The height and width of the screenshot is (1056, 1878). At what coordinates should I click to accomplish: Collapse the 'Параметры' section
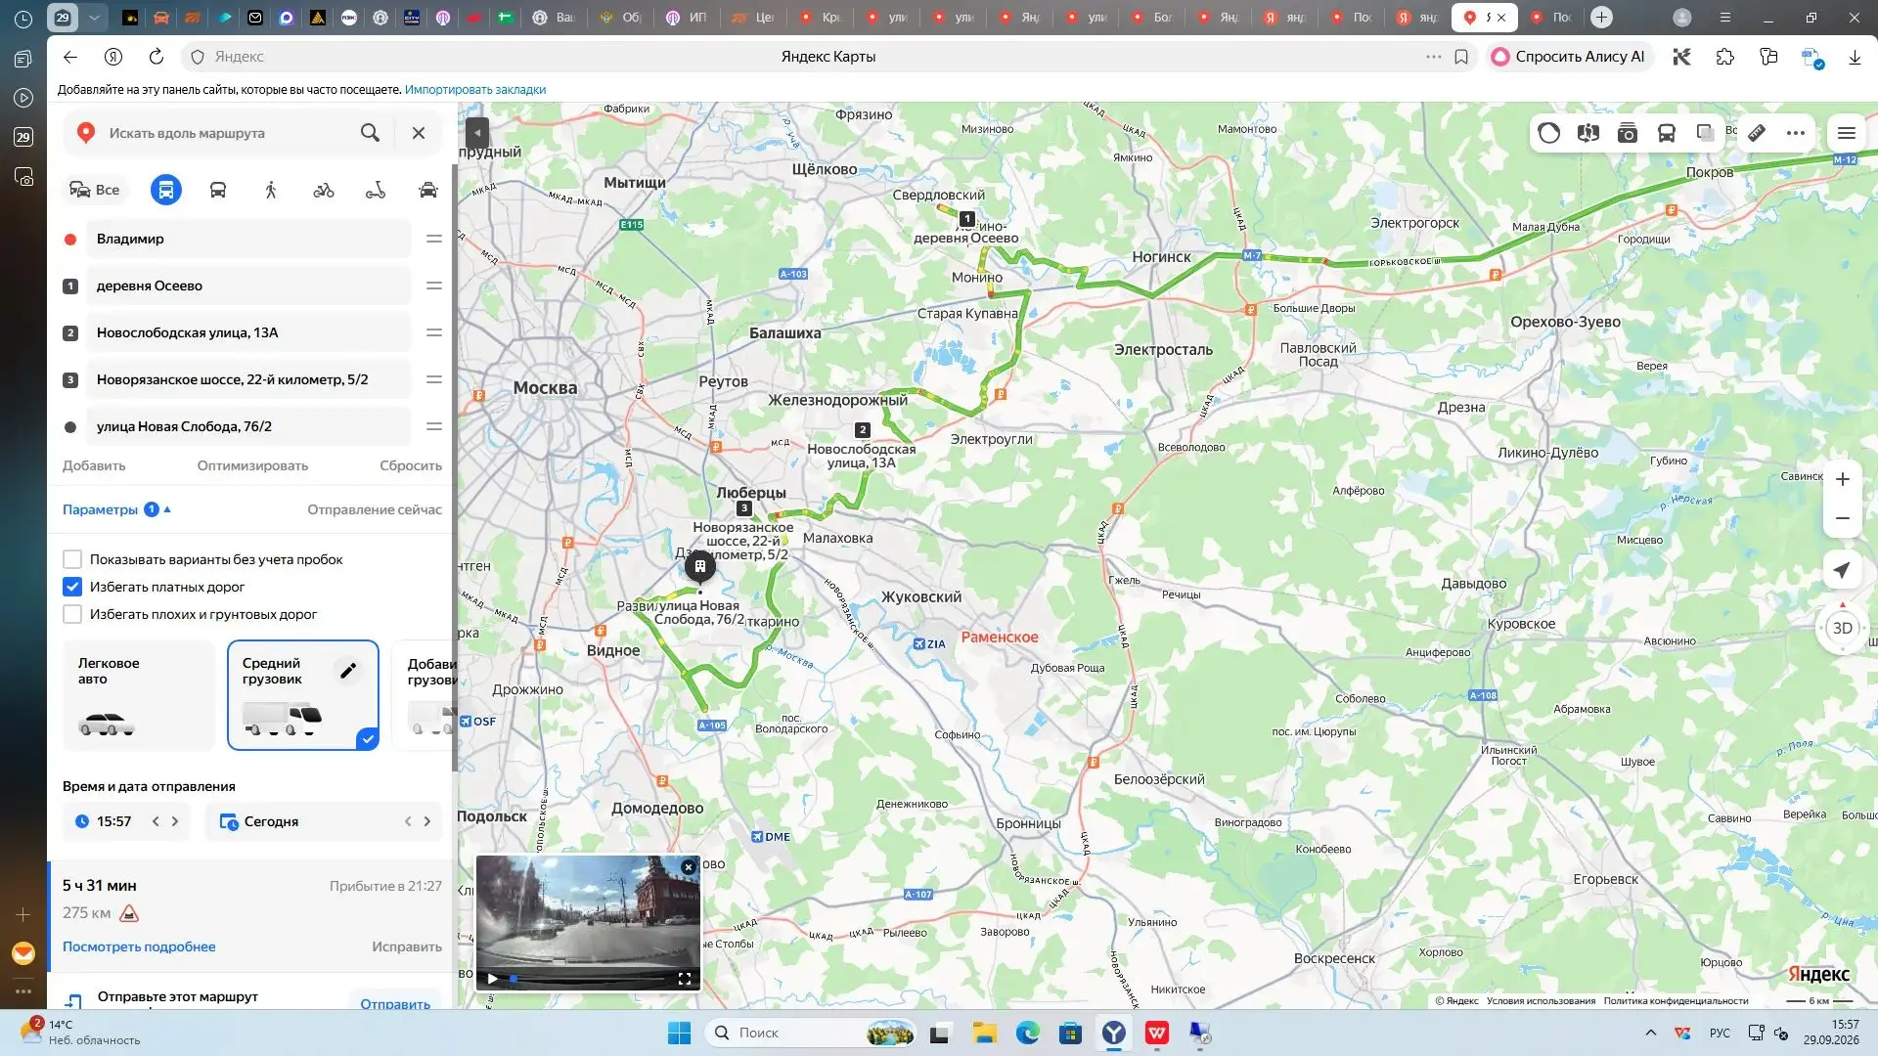116,509
